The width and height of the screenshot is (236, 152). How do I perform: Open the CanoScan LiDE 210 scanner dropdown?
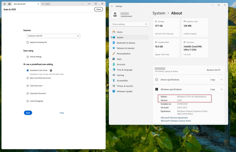coord(53,36)
